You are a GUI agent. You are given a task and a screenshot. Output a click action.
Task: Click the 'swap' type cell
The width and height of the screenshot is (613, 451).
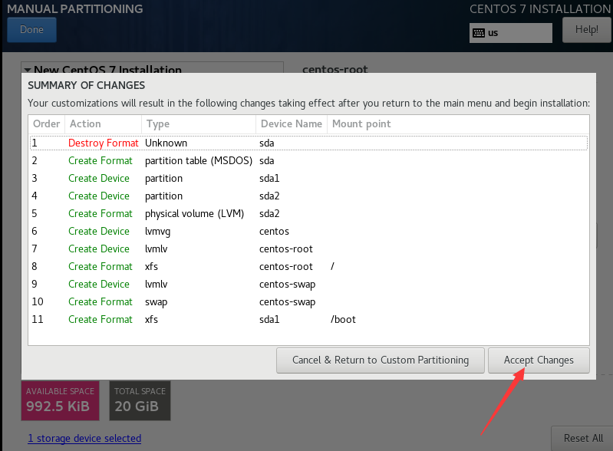(156, 302)
